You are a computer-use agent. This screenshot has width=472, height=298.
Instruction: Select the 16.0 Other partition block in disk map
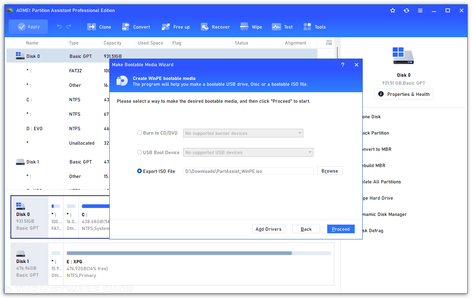pyautogui.click(x=71, y=217)
